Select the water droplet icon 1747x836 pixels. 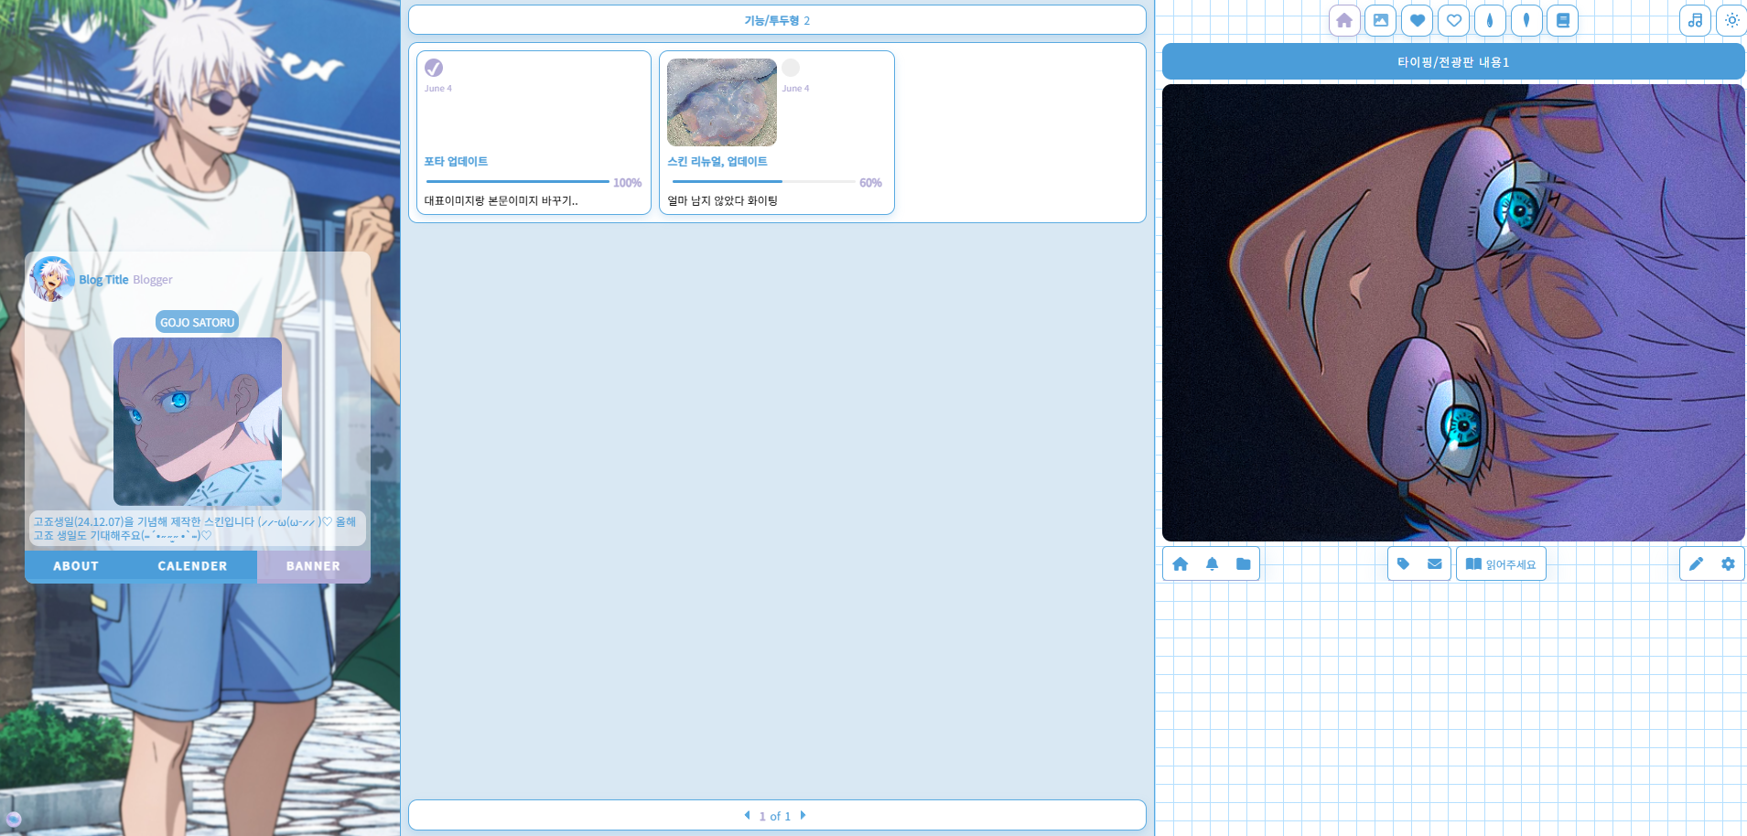coord(1490,20)
